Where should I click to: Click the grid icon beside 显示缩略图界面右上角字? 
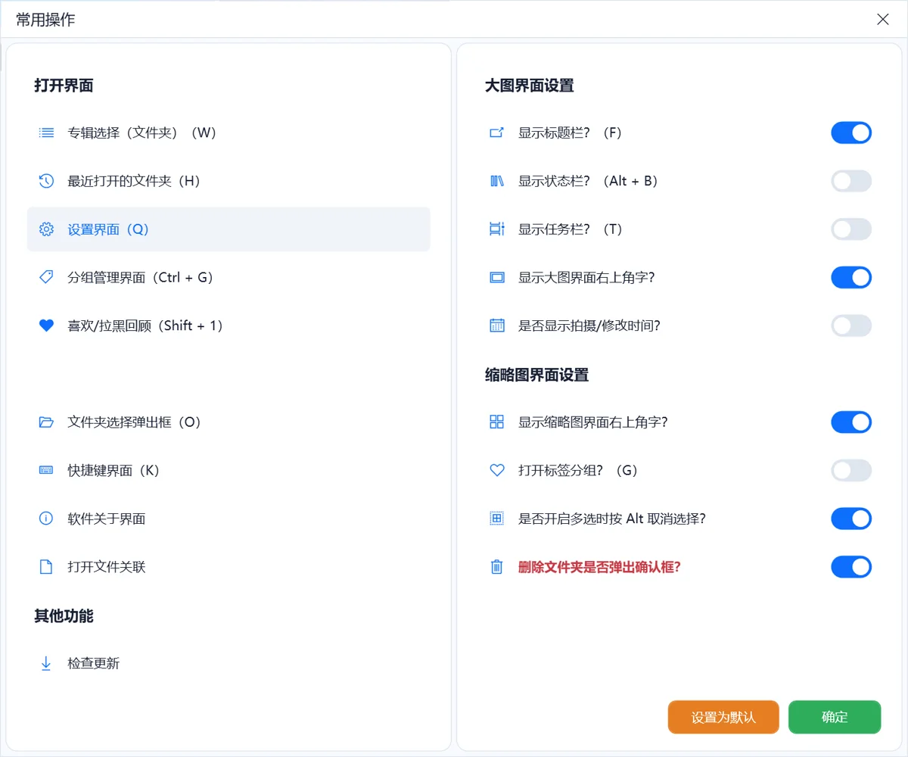pyautogui.click(x=497, y=422)
